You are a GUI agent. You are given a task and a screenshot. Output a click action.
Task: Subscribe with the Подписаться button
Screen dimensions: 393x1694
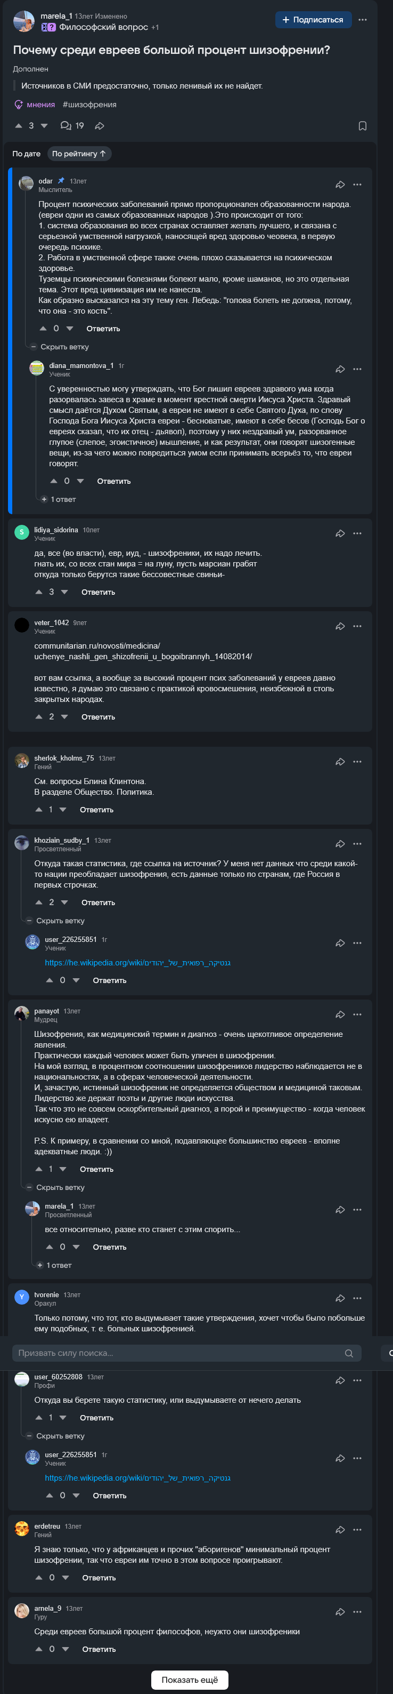point(313,20)
